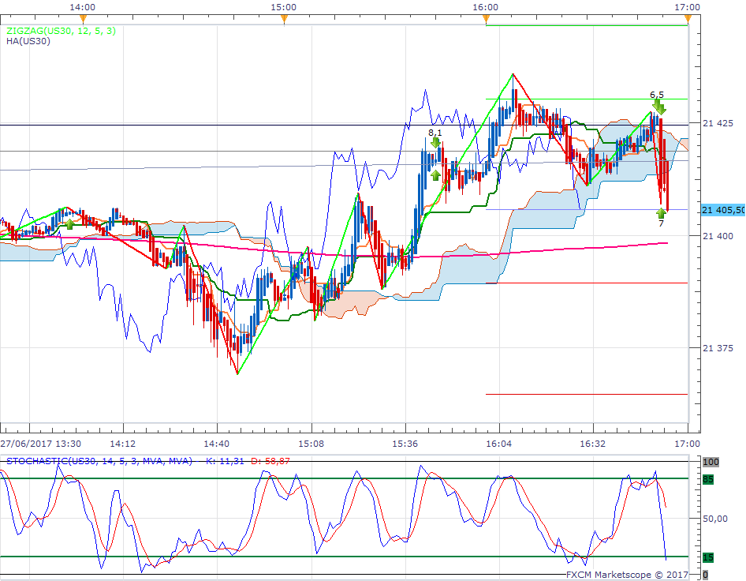Click the stochastic 100 level label

[x=711, y=462]
